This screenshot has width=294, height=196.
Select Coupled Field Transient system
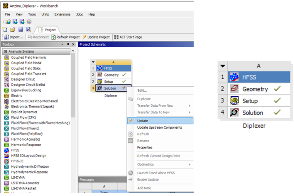click(29, 74)
